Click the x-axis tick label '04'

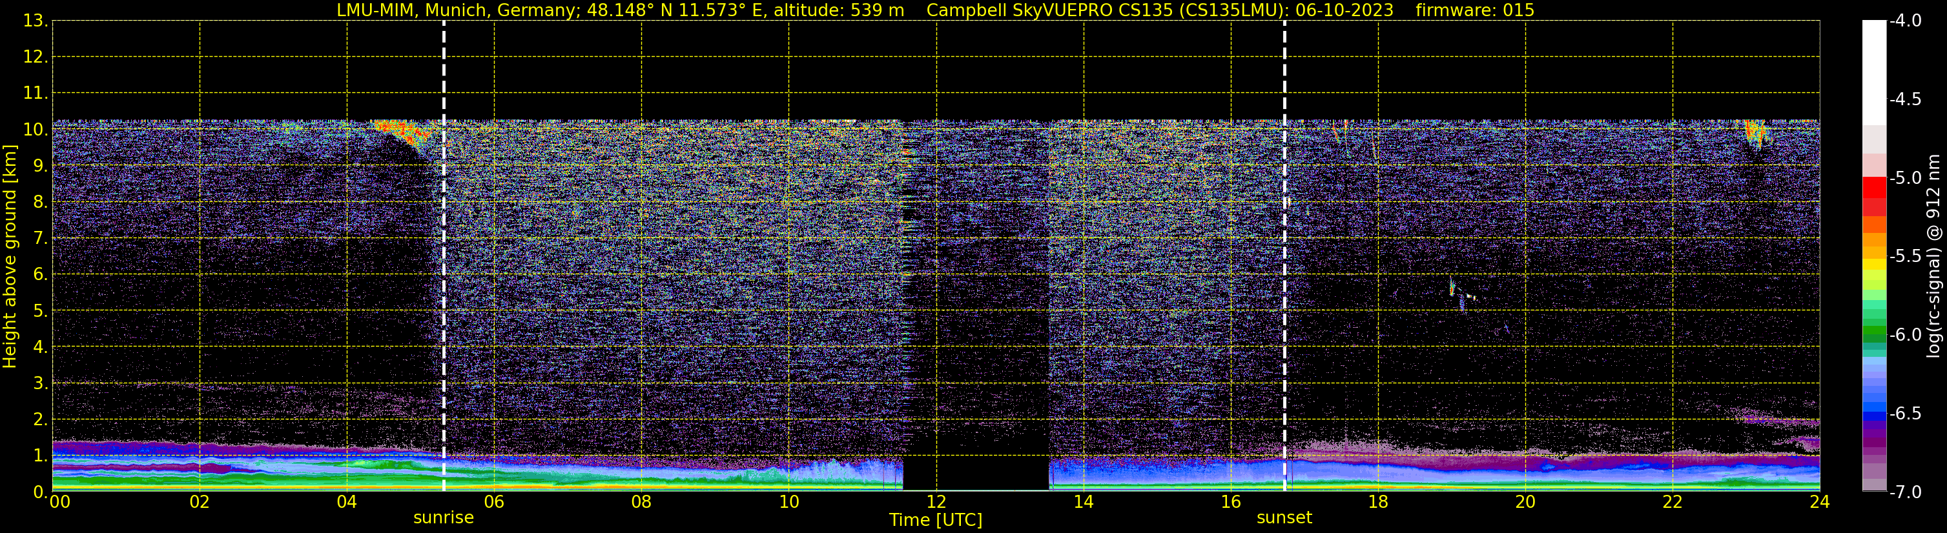[347, 501]
